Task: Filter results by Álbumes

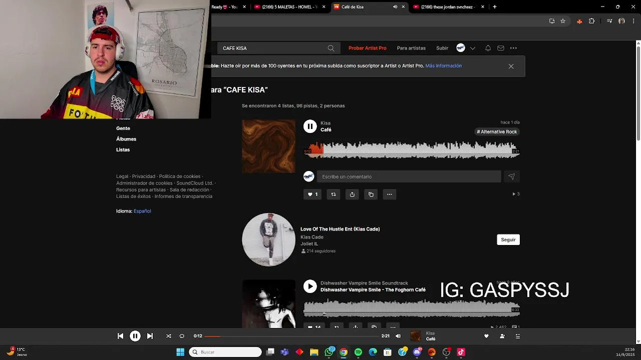Action: [126, 139]
